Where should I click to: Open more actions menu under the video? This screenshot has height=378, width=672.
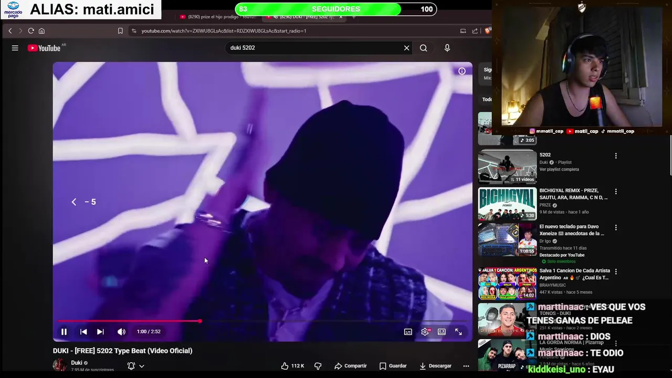[x=466, y=366]
